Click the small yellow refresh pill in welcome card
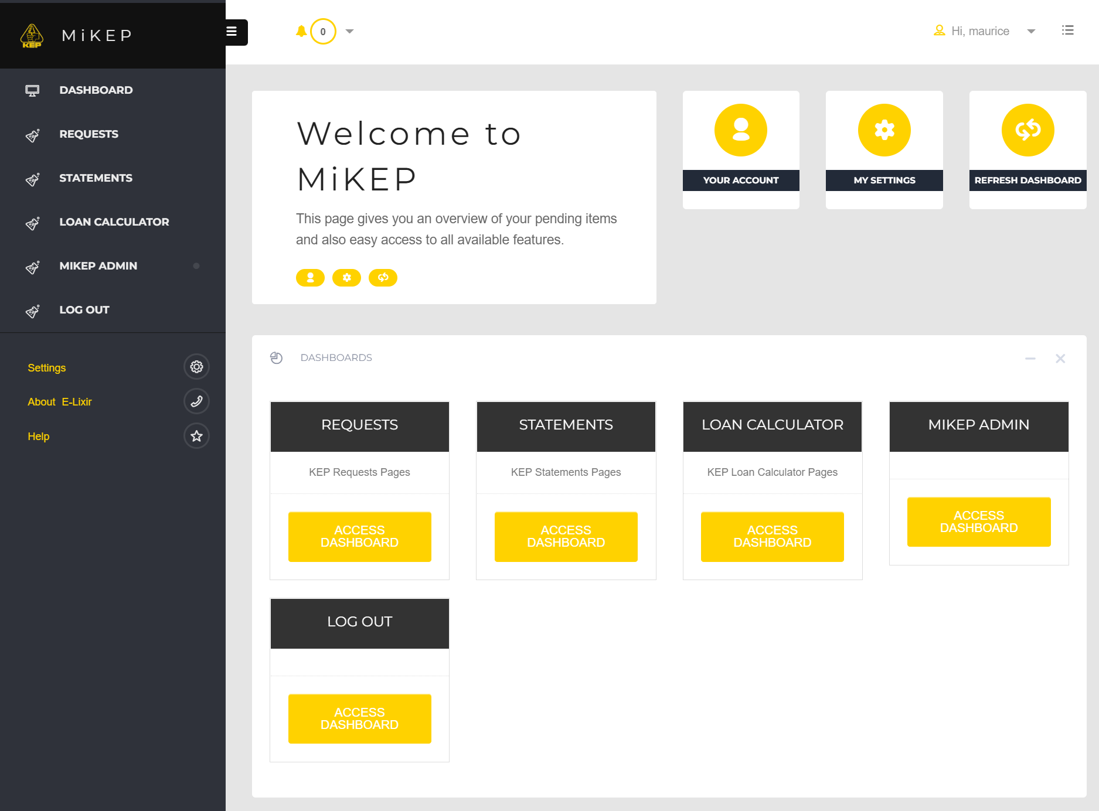The image size is (1099, 811). (383, 278)
